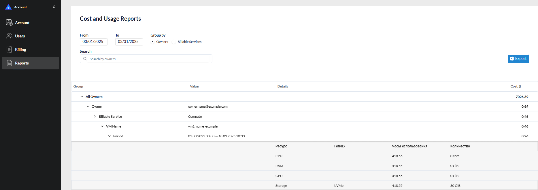Click the Excel icon on Export button
Image resolution: width=538 pixels, height=190 pixels.
pos(512,59)
